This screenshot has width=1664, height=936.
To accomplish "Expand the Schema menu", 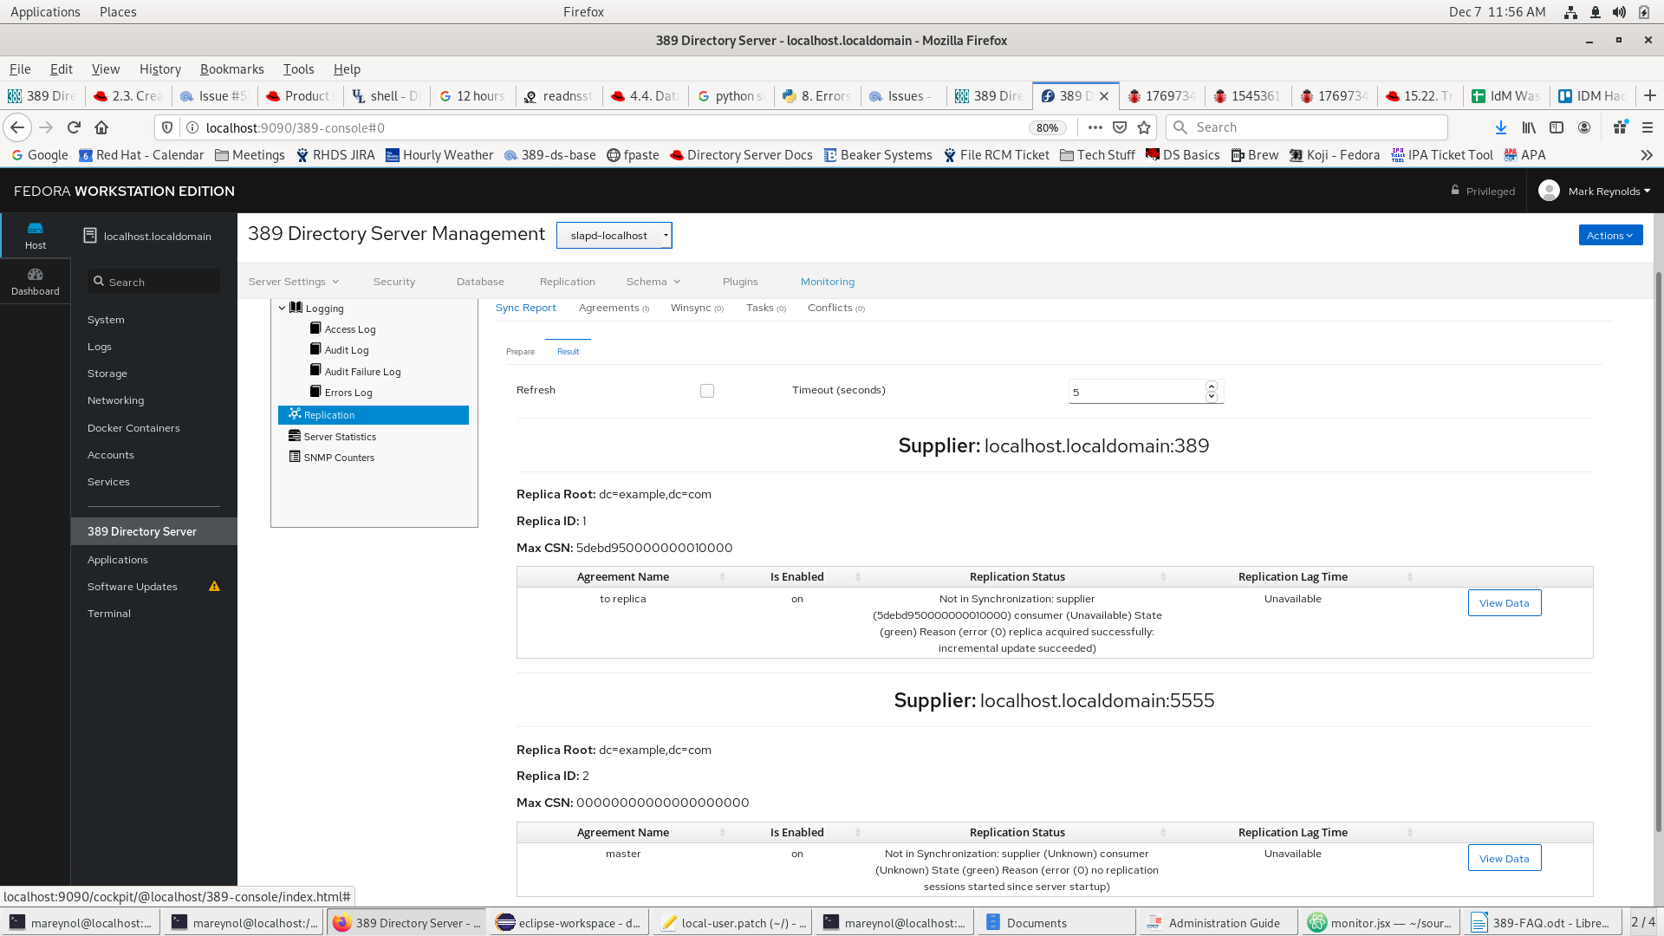I will point(653,282).
